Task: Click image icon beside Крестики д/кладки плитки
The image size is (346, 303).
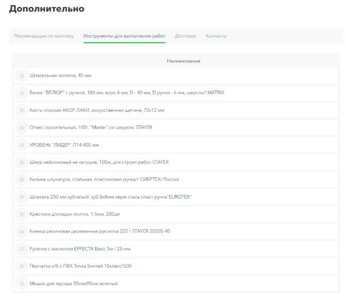Action: pyautogui.click(x=22, y=214)
